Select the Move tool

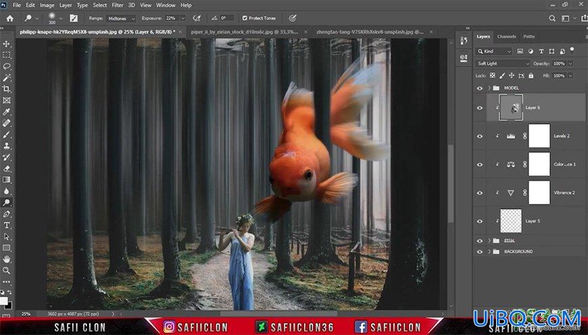click(x=6, y=44)
